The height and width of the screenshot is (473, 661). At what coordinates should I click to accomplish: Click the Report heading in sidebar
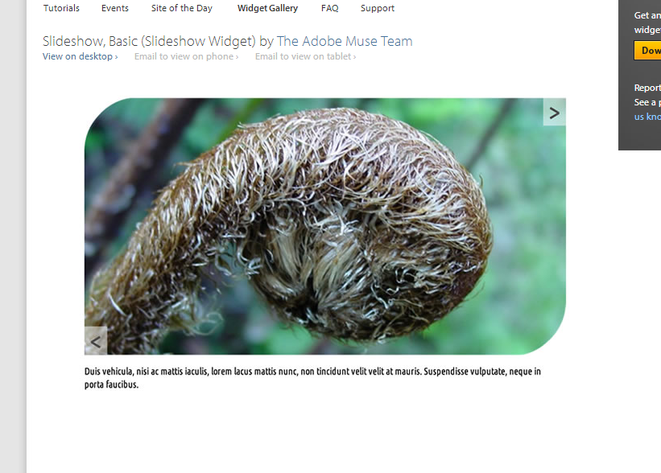pos(647,88)
